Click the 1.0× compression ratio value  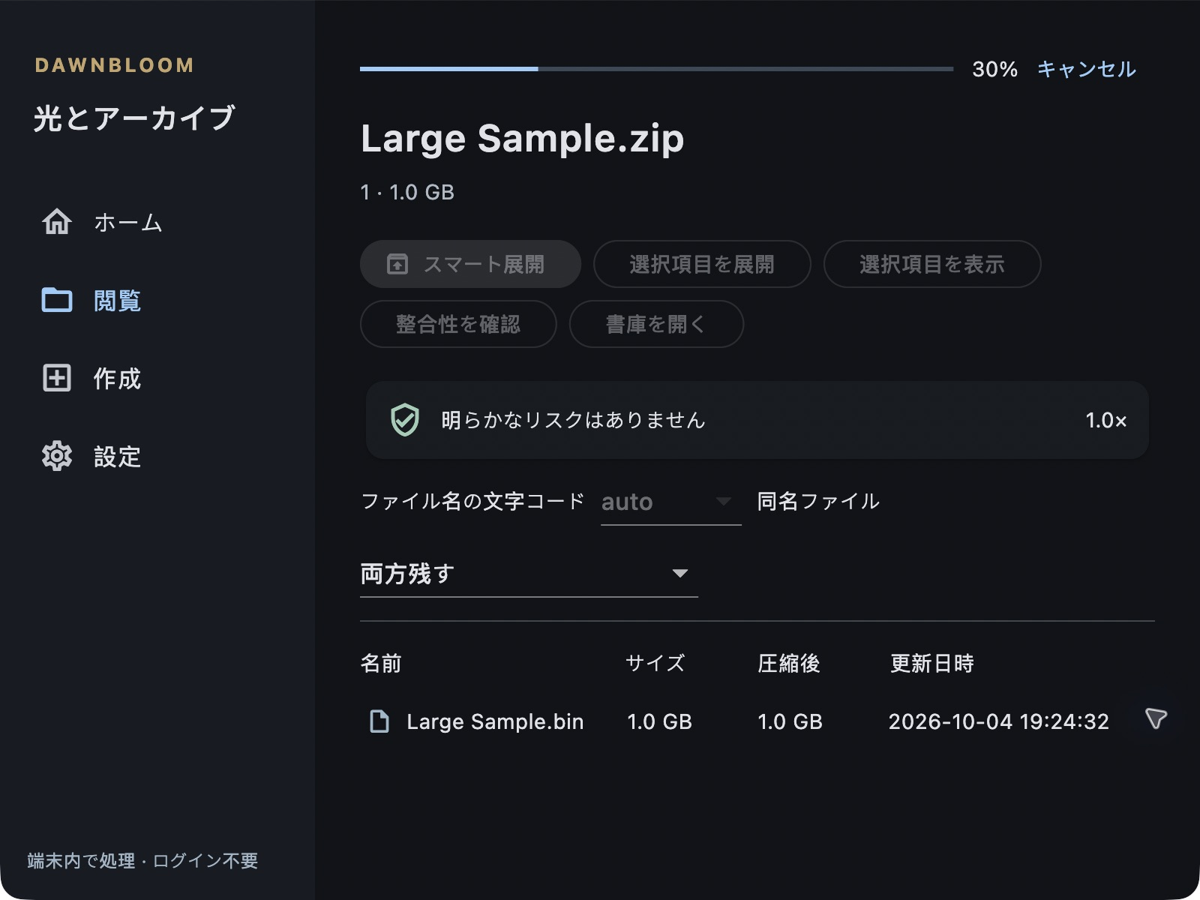coord(1106,420)
